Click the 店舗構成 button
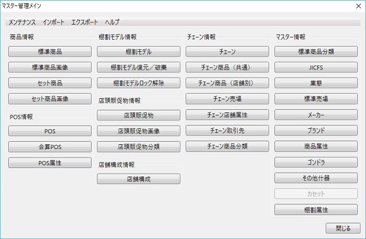Image resolution: width=366 pixels, height=239 pixels. click(x=139, y=179)
